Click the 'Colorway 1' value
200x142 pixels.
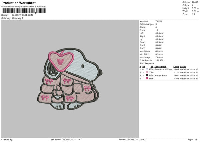click(x=18, y=18)
